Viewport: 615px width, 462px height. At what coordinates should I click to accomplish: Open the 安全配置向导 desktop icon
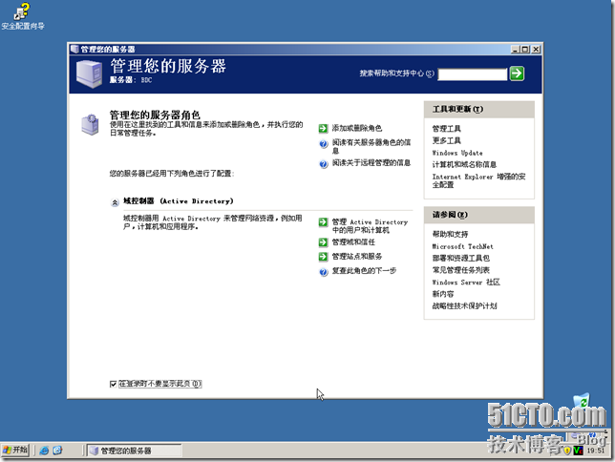[22, 16]
